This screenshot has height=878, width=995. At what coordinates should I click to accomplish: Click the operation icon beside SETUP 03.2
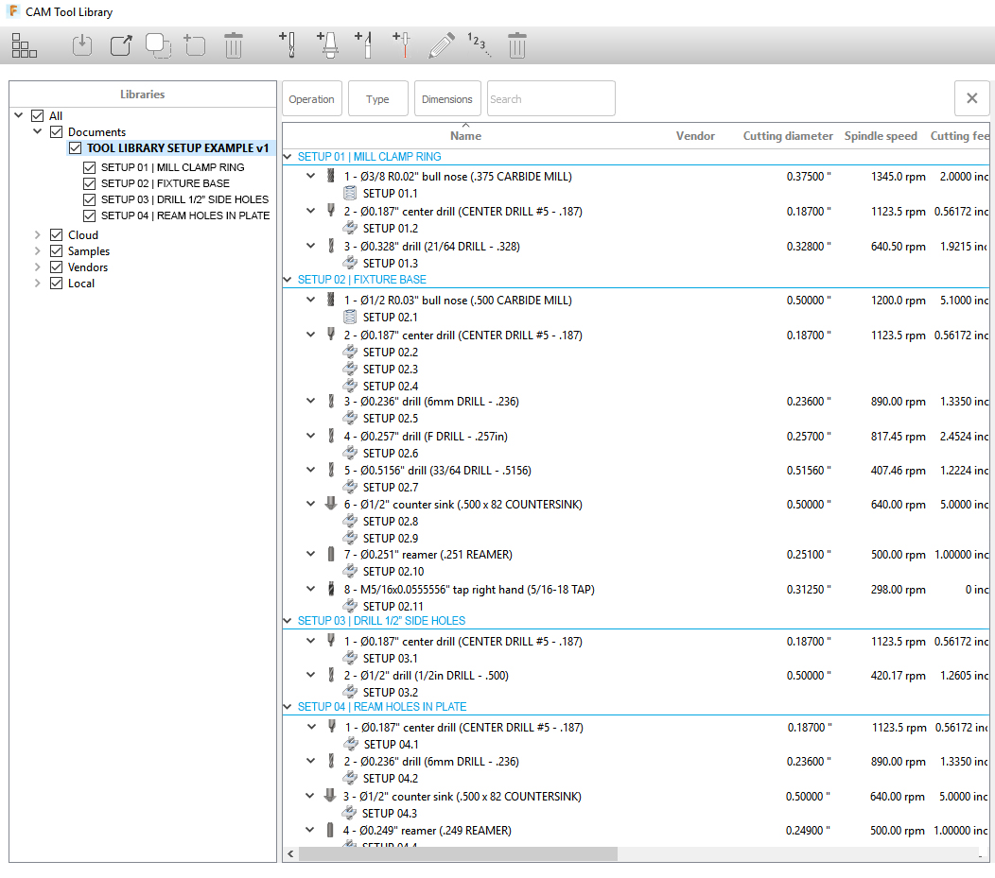point(350,692)
